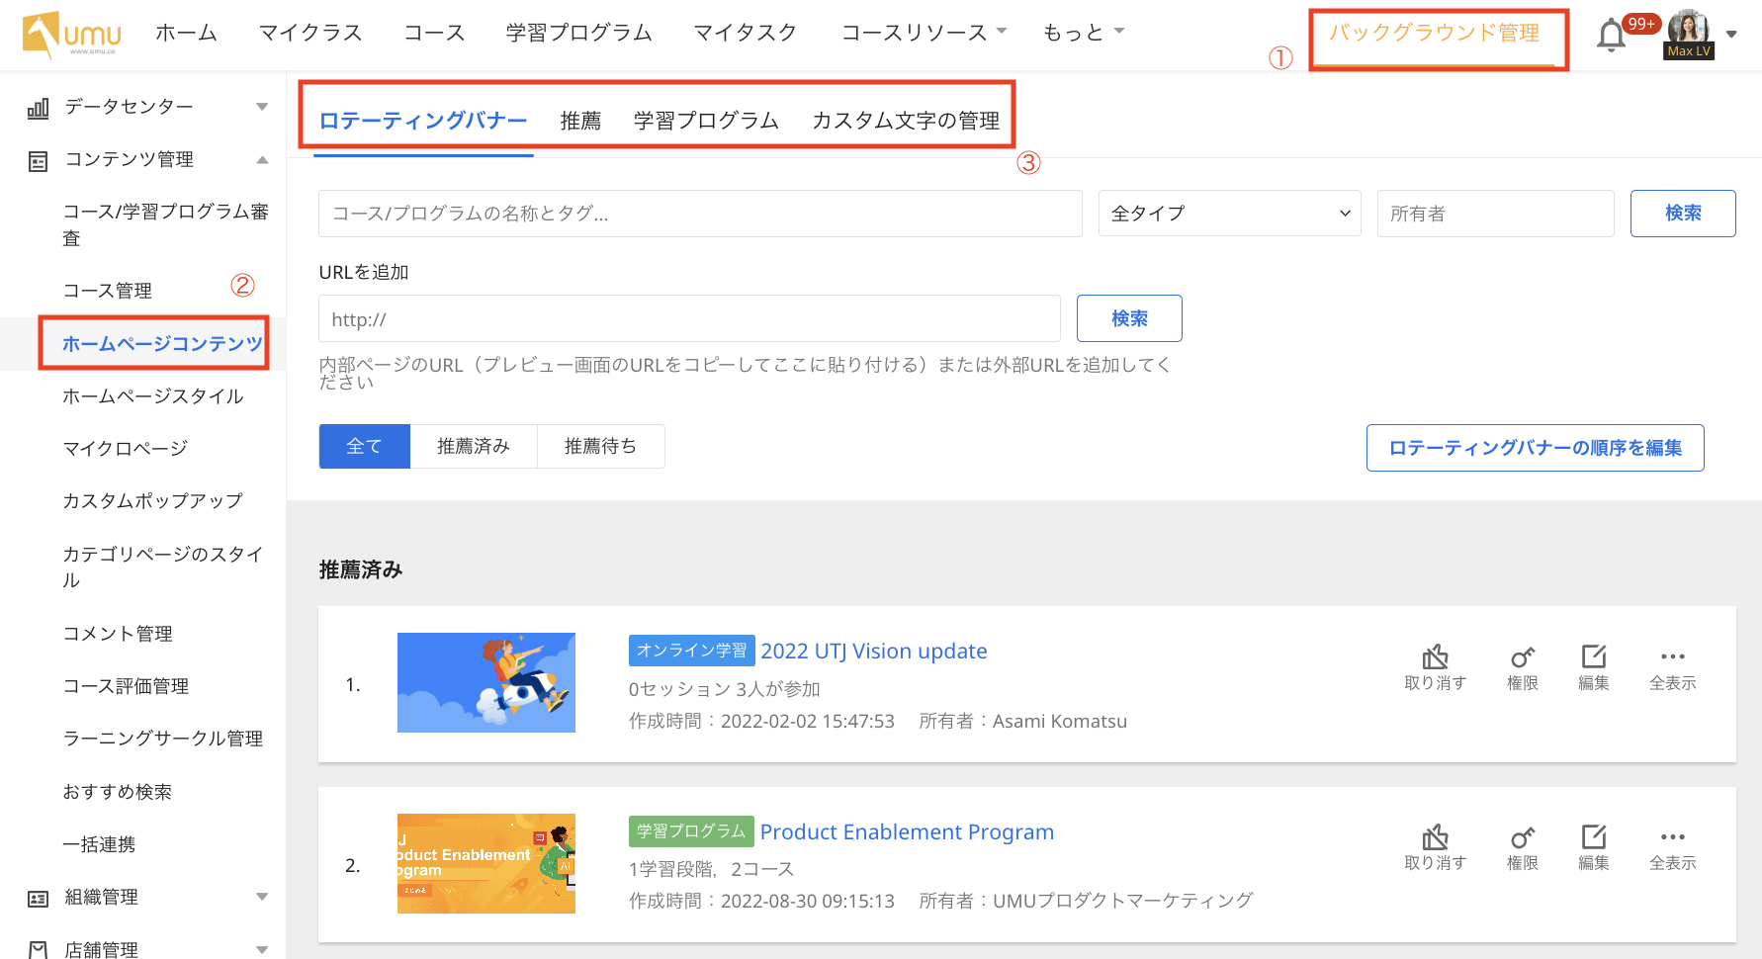Click the URL http:// input field
Screen dimensions: 1762x959
click(689, 319)
